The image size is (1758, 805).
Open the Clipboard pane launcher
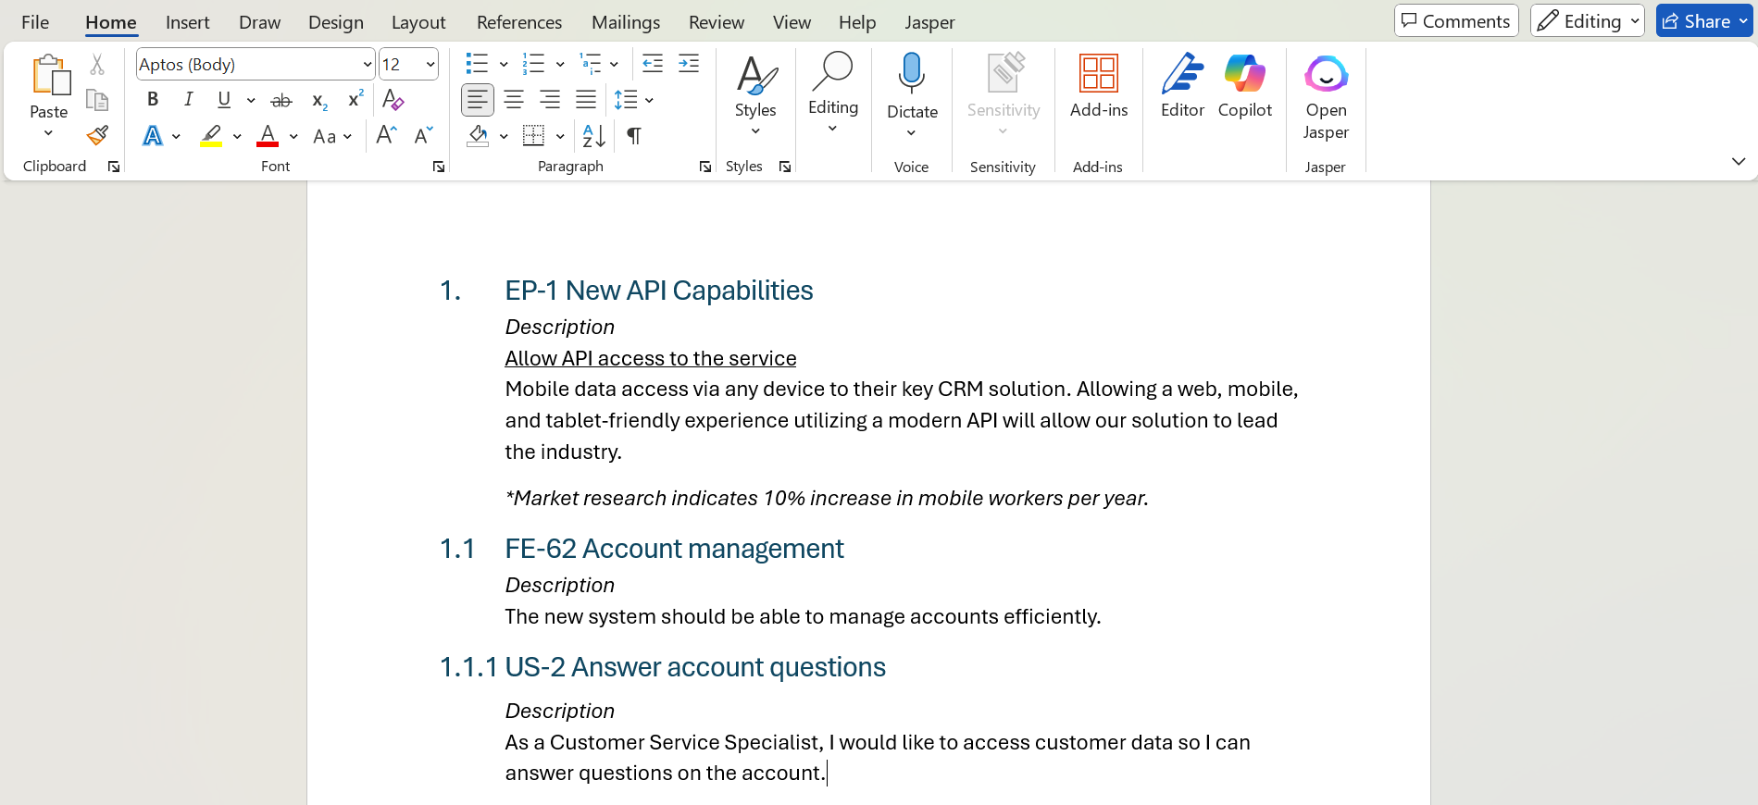[114, 167]
